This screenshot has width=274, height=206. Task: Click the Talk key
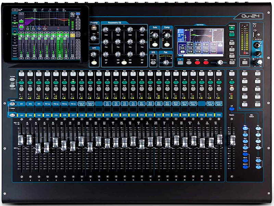tap(245, 63)
